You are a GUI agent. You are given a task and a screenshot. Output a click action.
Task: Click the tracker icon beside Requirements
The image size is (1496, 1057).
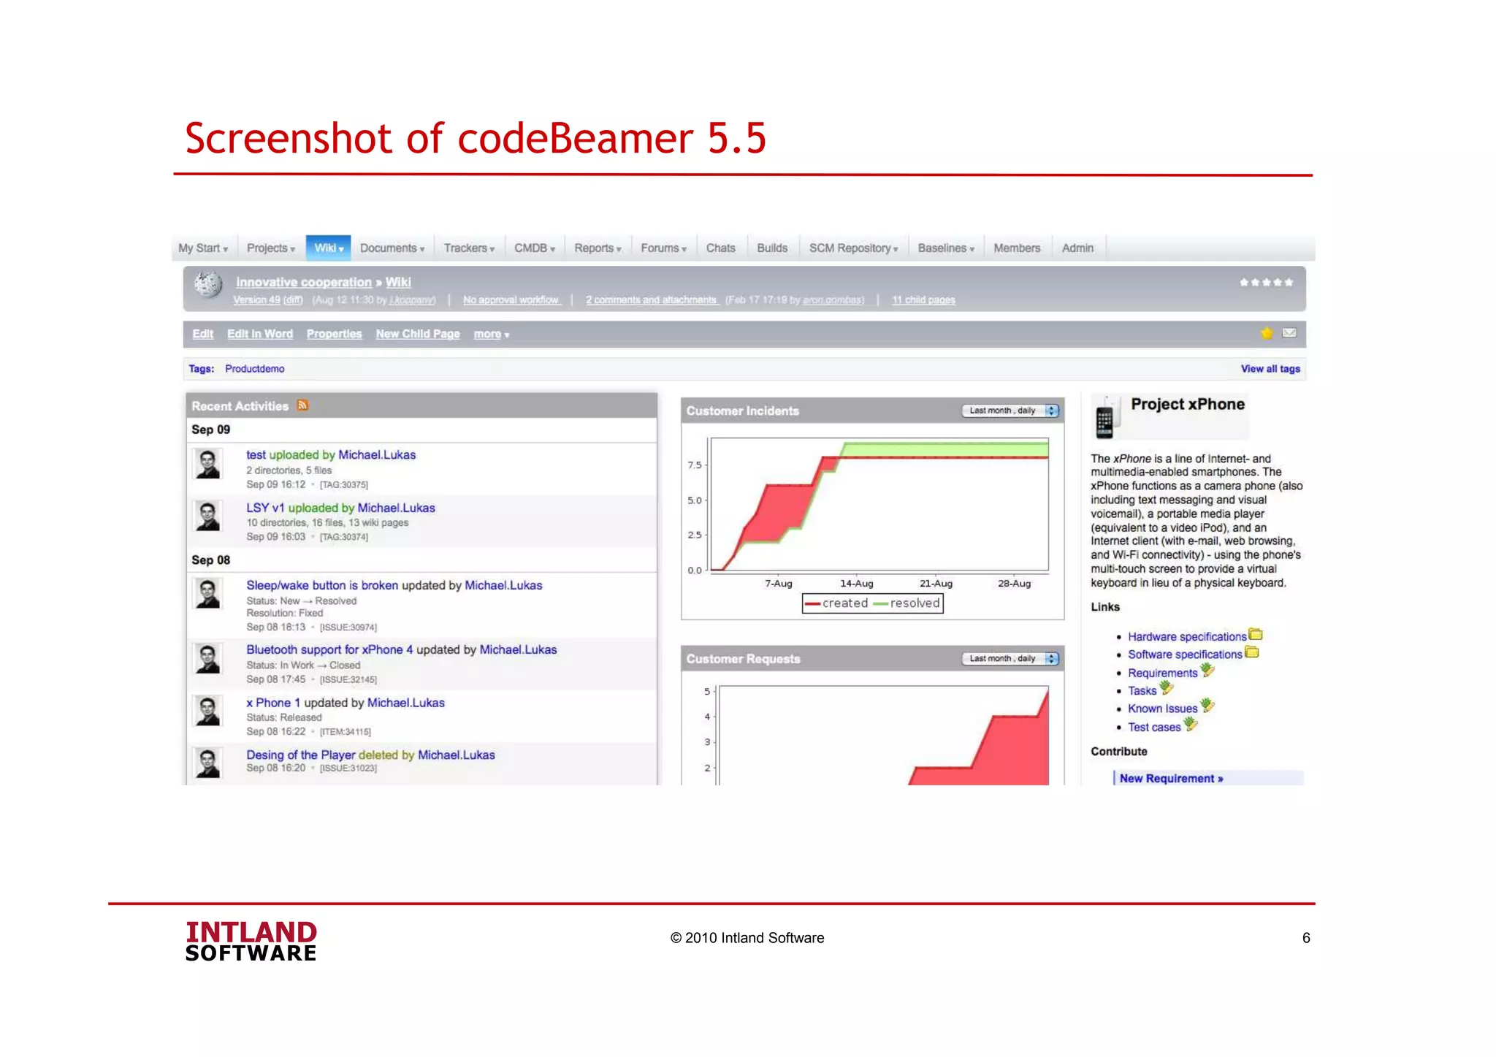[1207, 671]
